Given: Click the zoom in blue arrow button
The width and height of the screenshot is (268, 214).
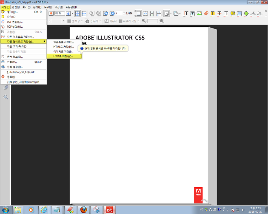Looking at the screenshot, I should [68, 14].
